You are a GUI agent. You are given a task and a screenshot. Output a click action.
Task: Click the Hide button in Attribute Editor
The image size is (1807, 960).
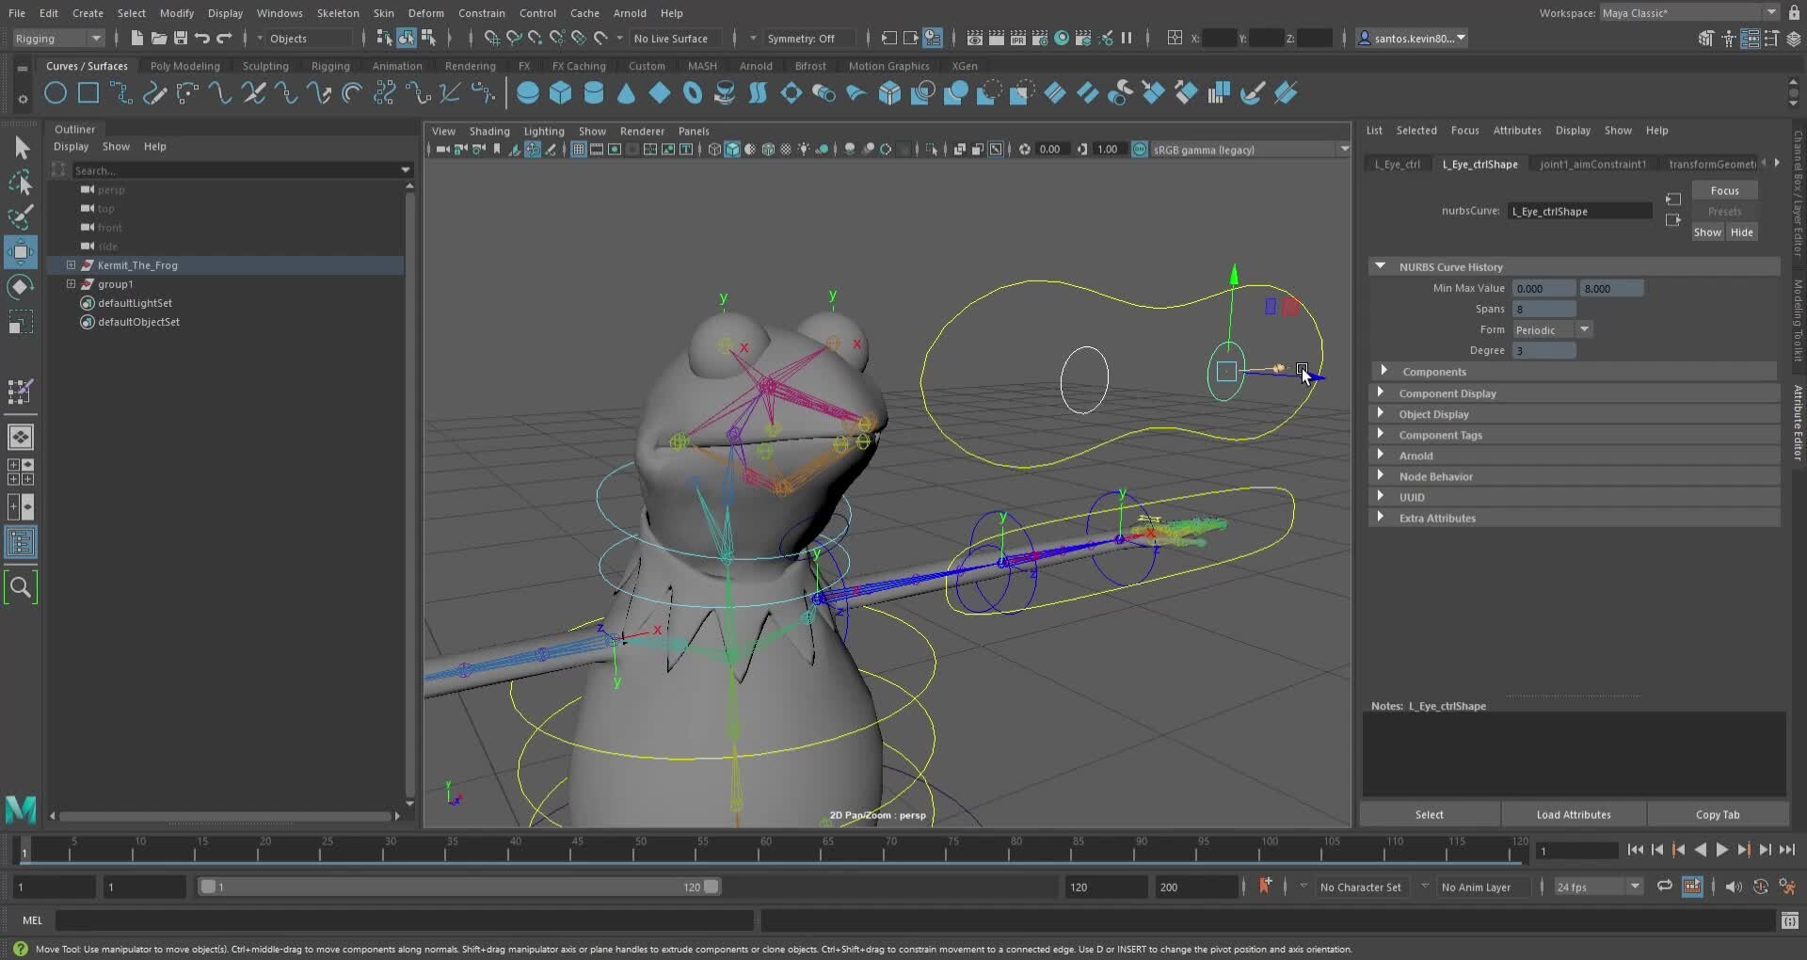tap(1742, 232)
